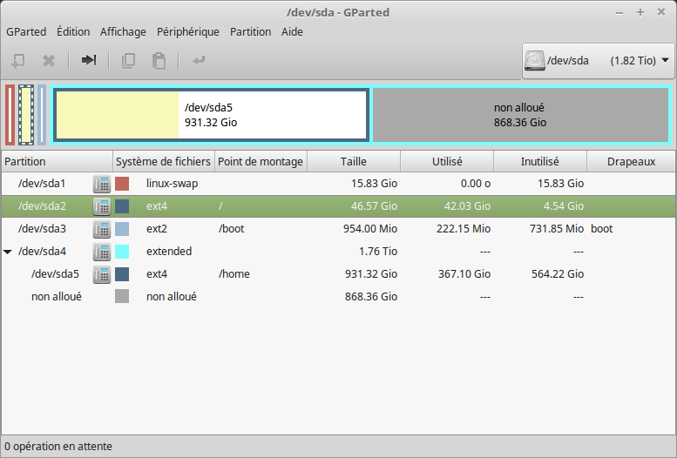Viewport: 677px width, 458px height.
Task: Select the /dev/sda5 block in disk map
Action: coord(211,115)
